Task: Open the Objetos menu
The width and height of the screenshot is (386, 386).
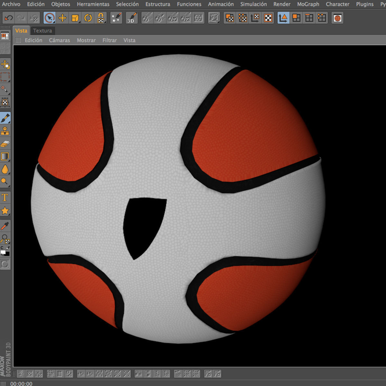Action: tap(60, 4)
